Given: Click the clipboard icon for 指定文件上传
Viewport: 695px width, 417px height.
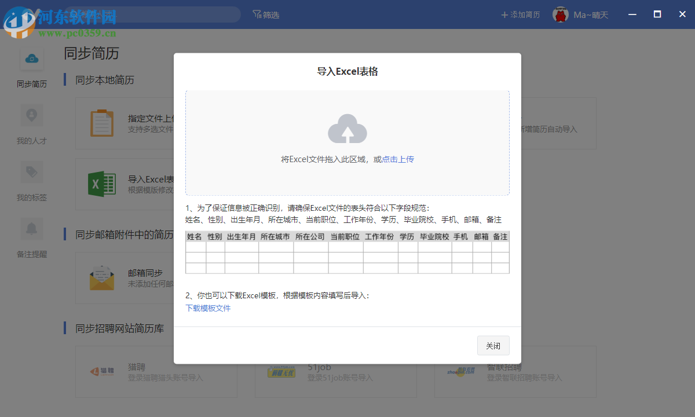Looking at the screenshot, I should click(102, 123).
